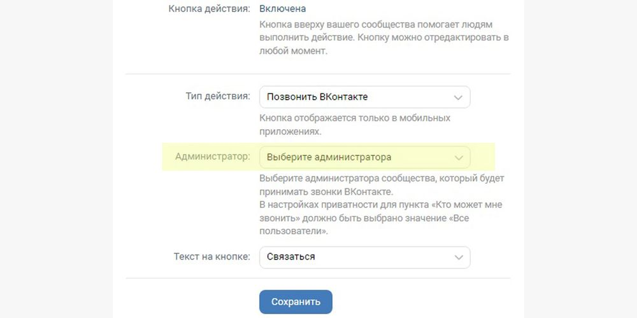Open the Тип действия combo box
The width and height of the screenshot is (637, 318).
point(365,97)
